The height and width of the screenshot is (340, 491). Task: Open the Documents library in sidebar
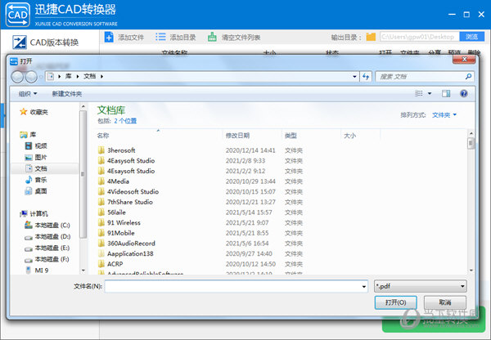click(x=36, y=168)
